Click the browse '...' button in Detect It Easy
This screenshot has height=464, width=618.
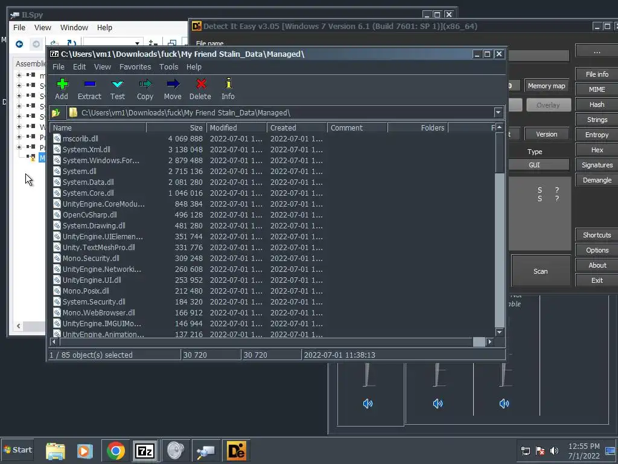tap(597, 52)
